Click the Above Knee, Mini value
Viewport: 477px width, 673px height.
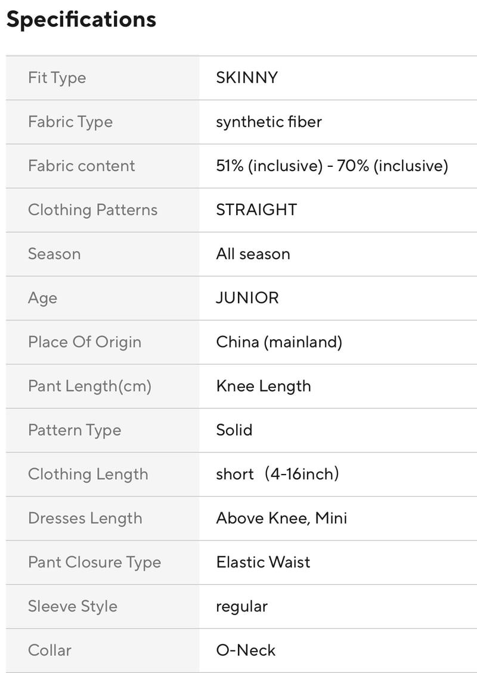point(281,519)
